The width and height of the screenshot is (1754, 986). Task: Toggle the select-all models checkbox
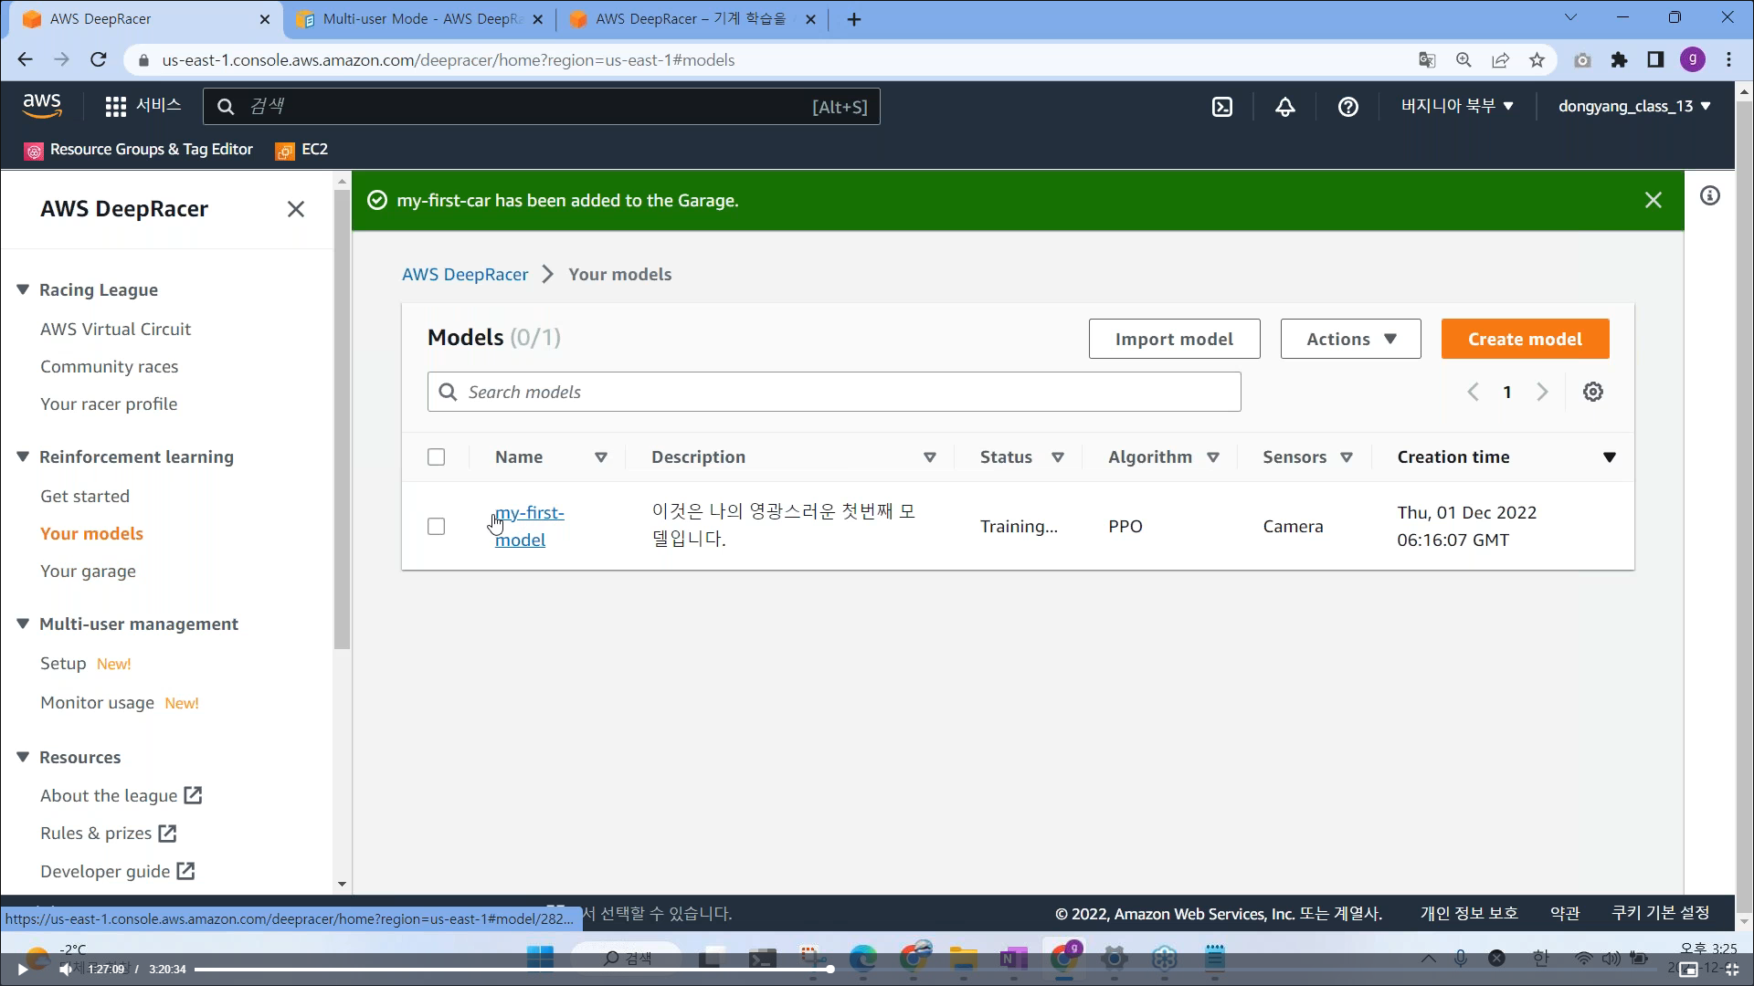click(436, 457)
